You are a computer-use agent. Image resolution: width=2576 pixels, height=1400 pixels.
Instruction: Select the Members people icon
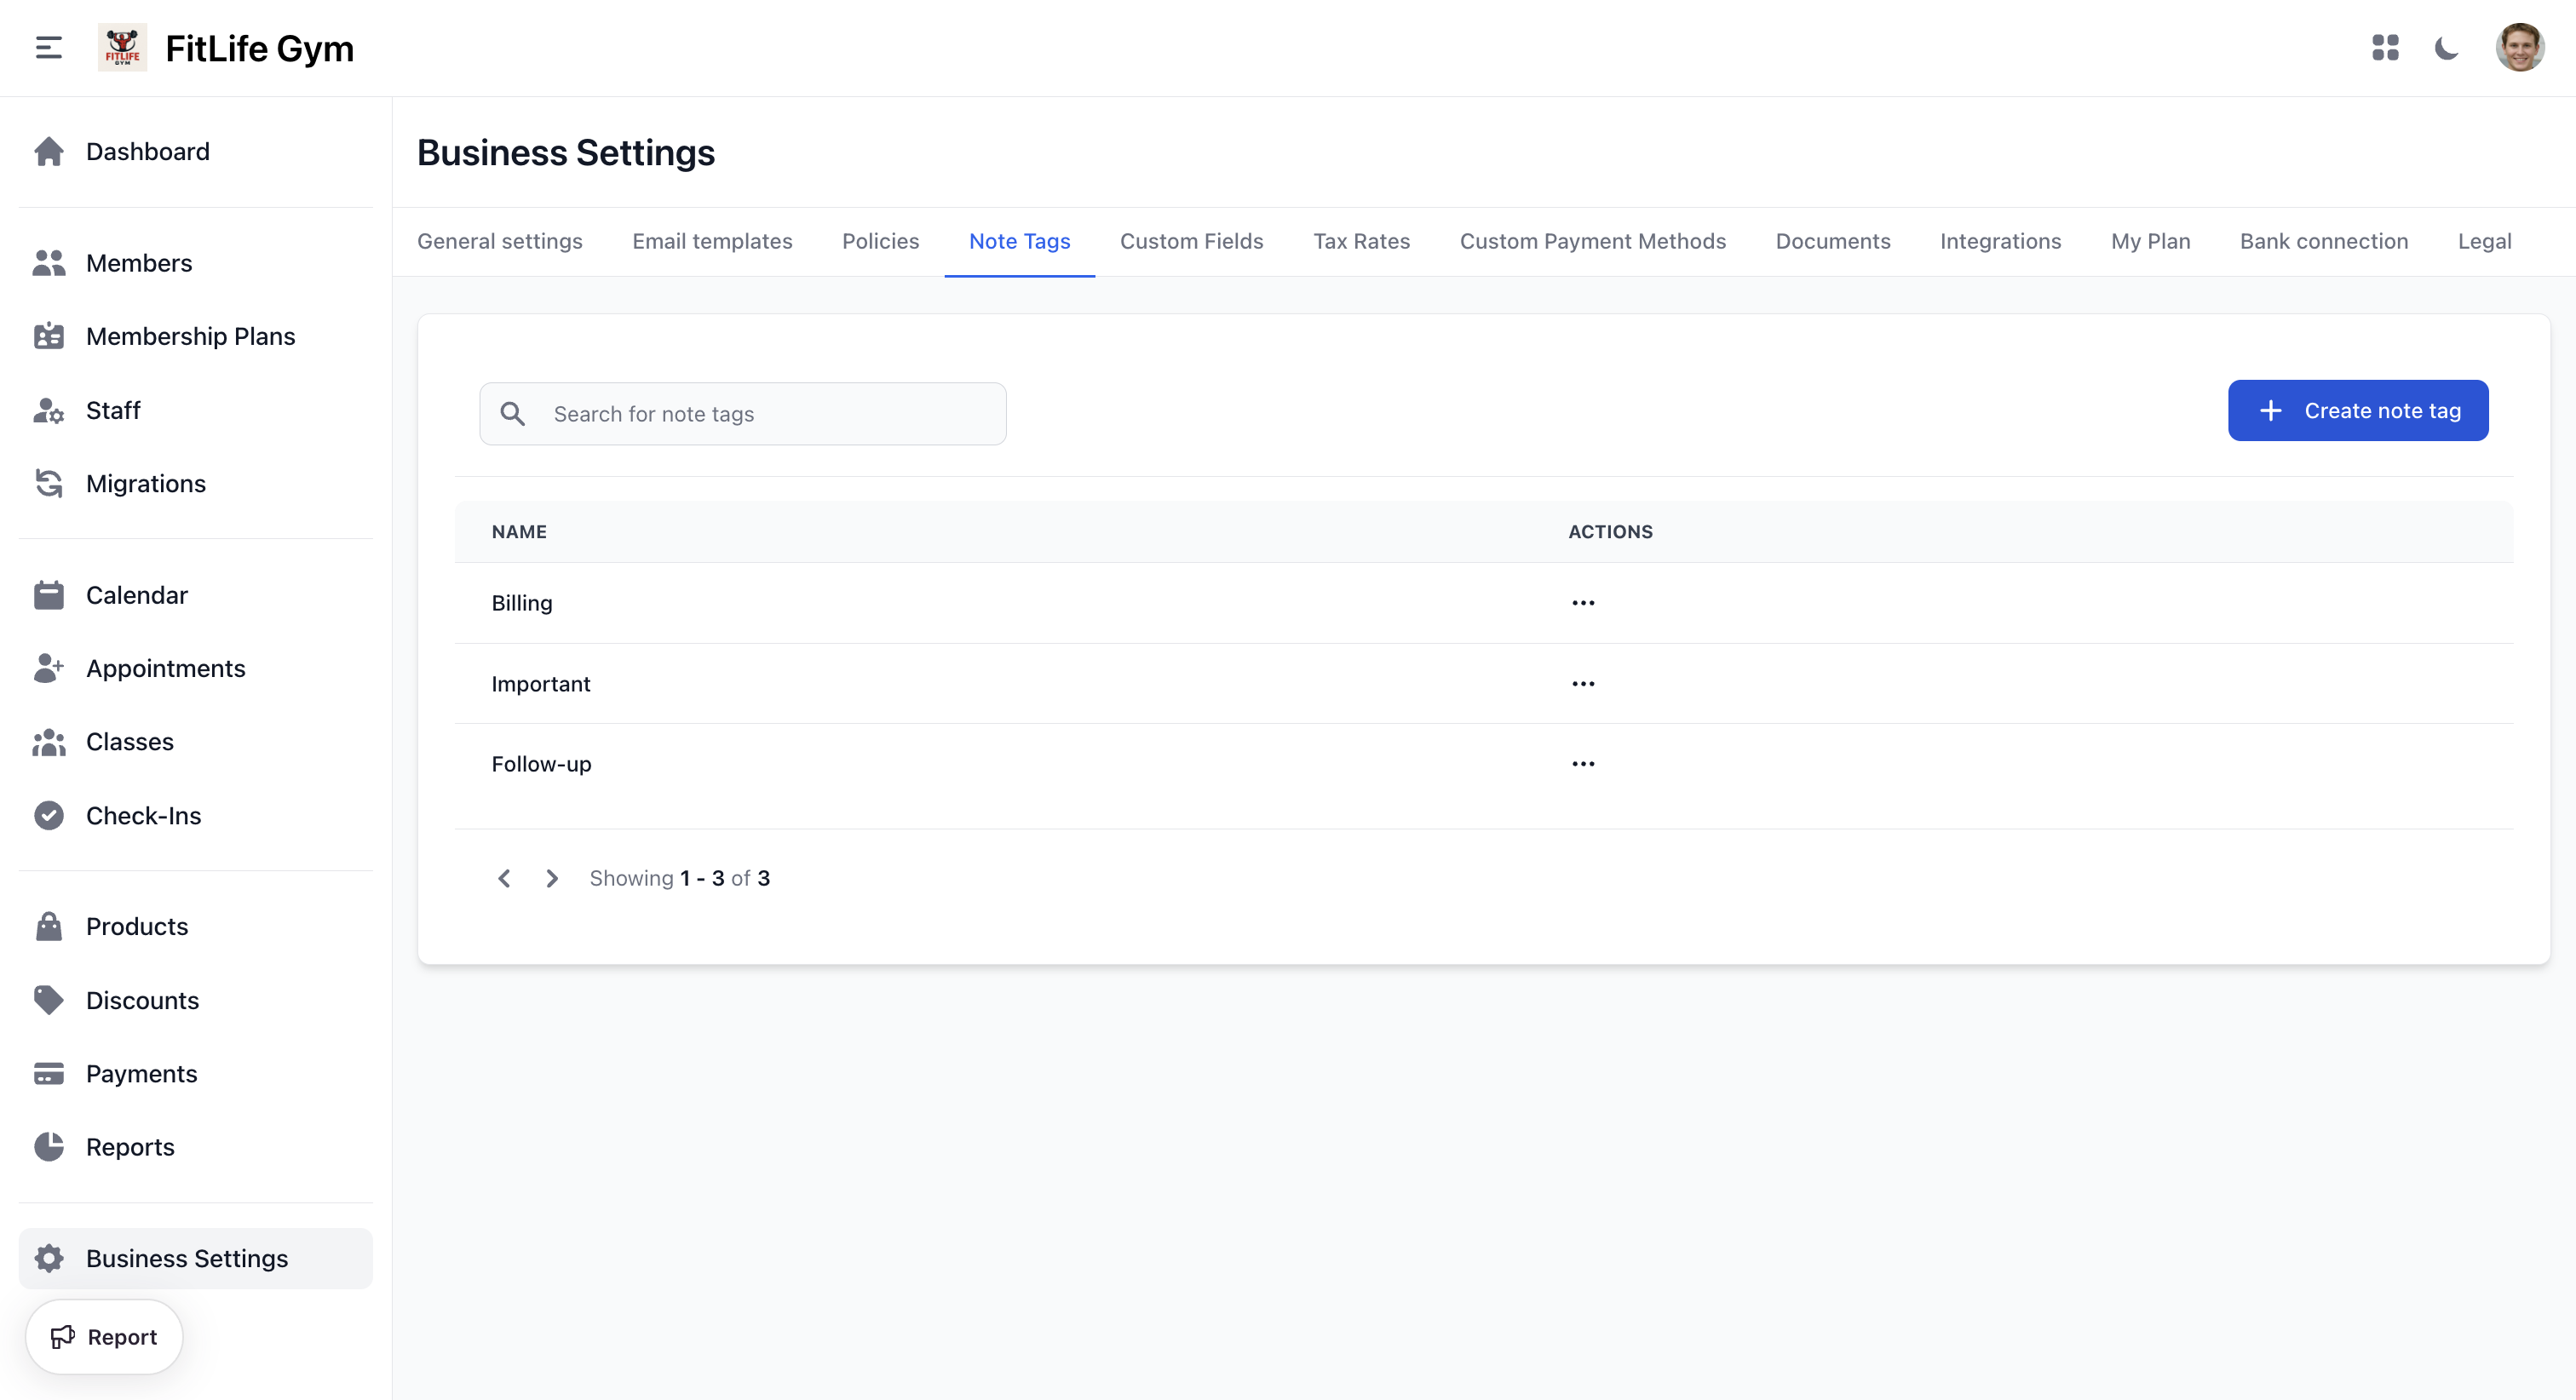48,262
